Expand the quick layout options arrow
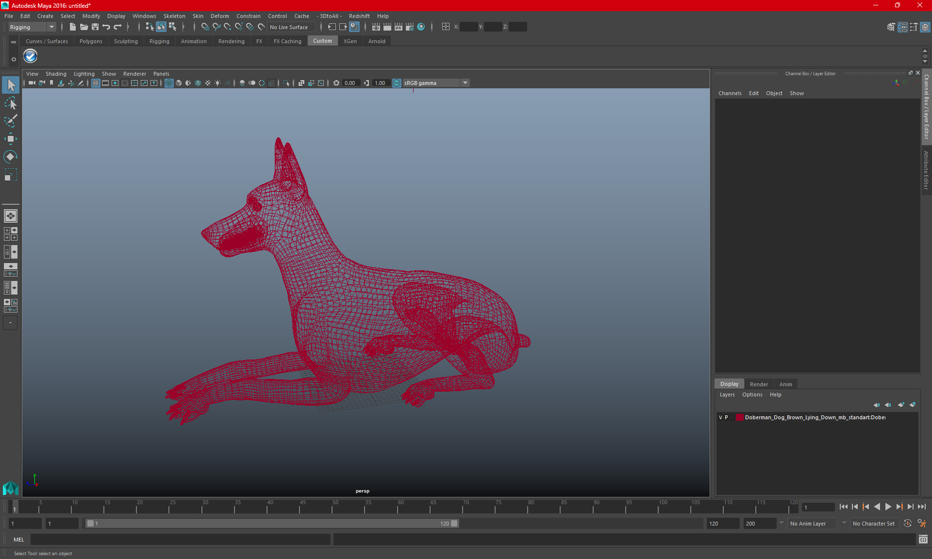 pos(10,323)
